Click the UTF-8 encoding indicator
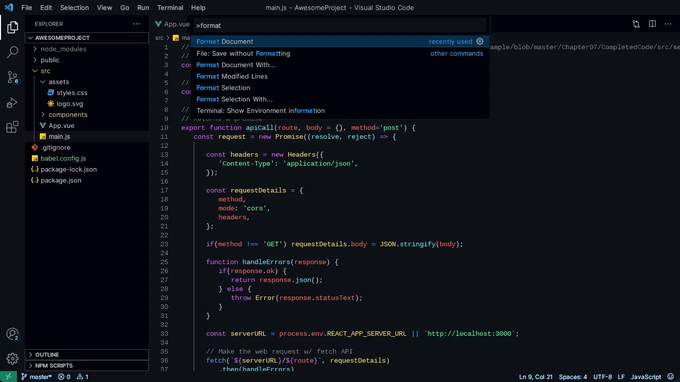The height and width of the screenshot is (382, 680). click(602, 377)
